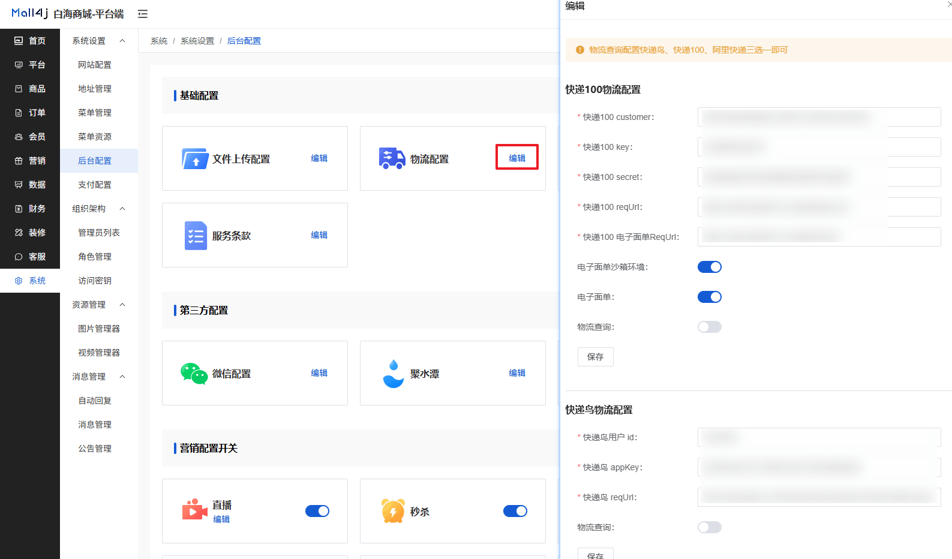Click the 客服 chat icon in sidebar
The image size is (952, 559).
(19, 257)
